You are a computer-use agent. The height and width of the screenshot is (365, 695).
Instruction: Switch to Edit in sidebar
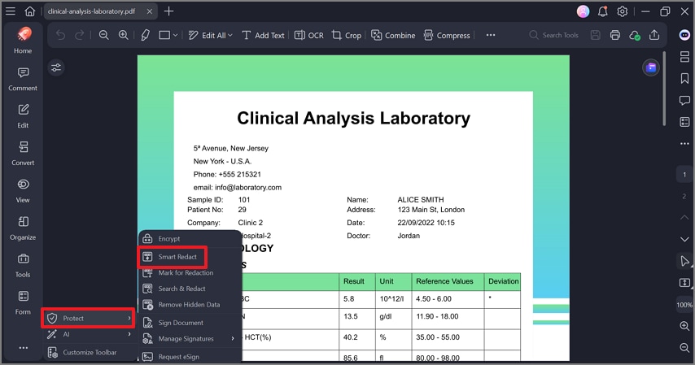coord(23,116)
